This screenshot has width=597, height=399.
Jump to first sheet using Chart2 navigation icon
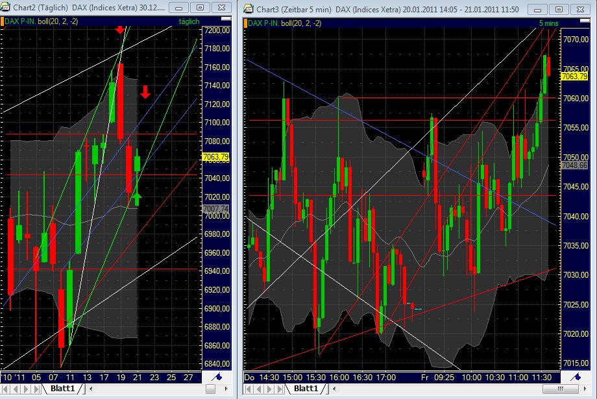[x=5, y=389]
